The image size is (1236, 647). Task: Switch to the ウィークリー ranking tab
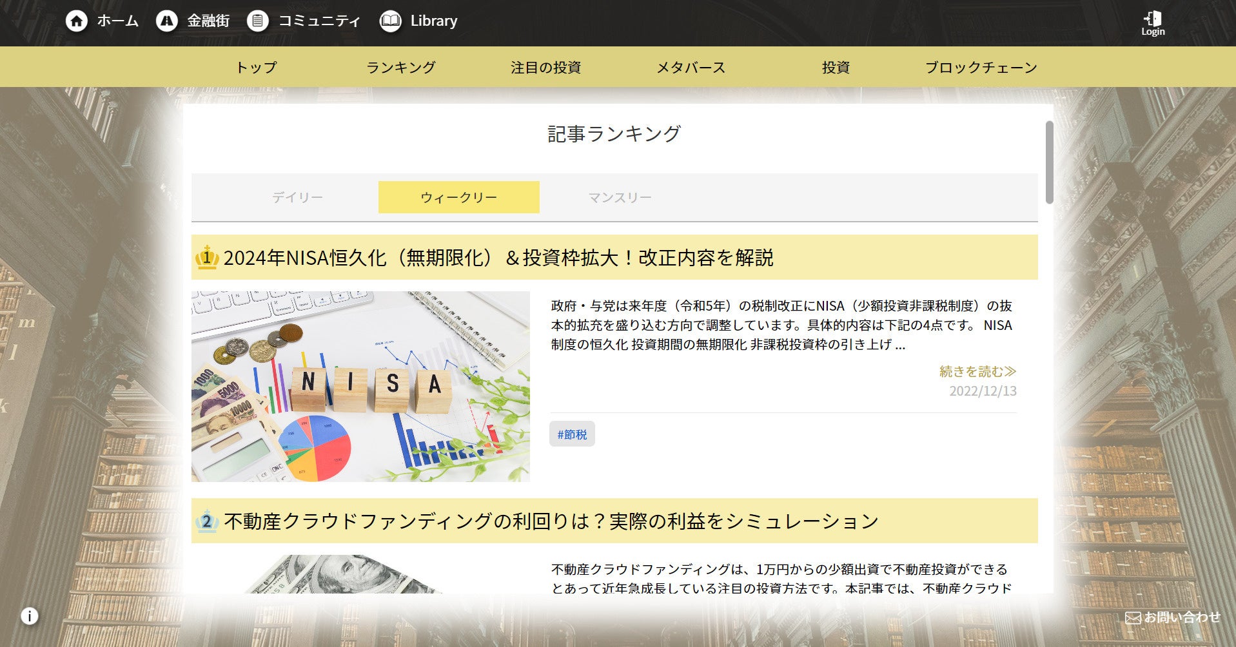click(x=459, y=197)
